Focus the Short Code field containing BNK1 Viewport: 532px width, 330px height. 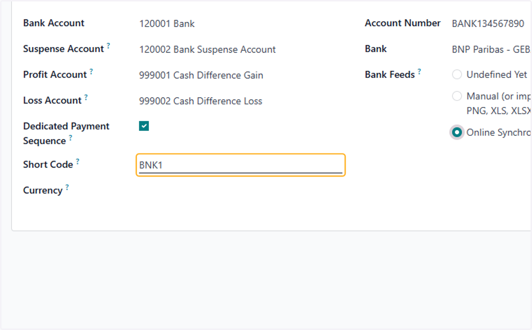241,165
